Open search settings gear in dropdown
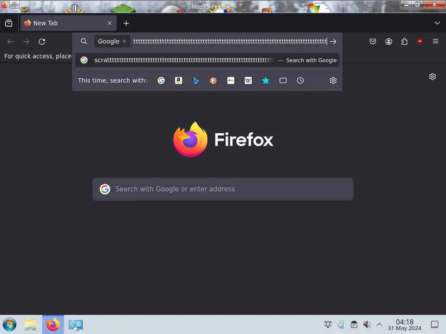 click(333, 80)
